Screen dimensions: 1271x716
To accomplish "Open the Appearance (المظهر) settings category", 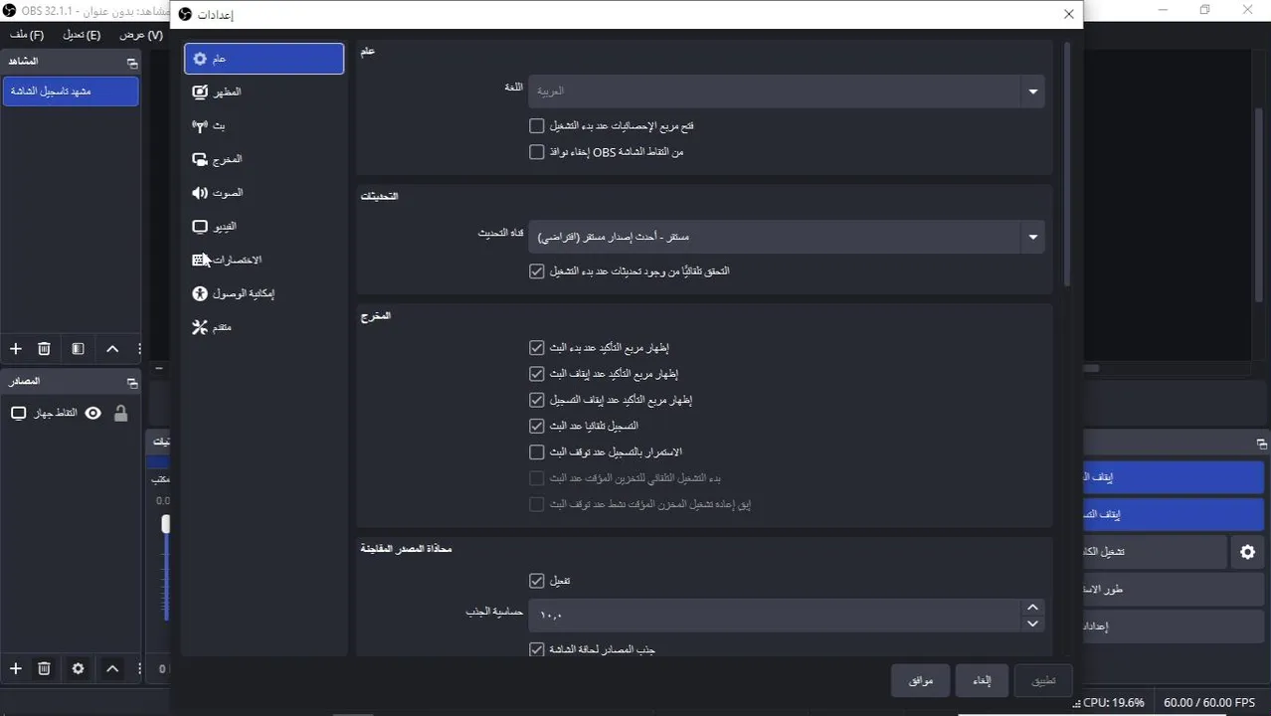I will pos(264,91).
